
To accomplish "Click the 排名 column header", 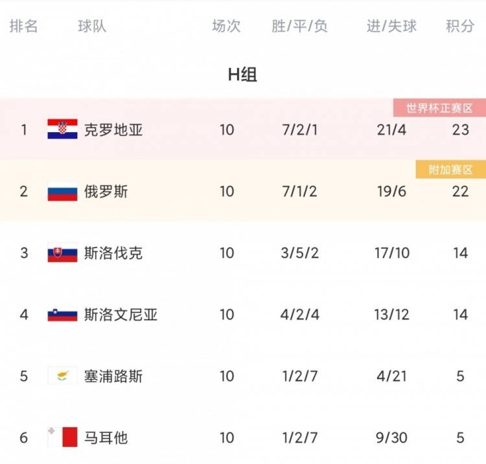I will [24, 27].
